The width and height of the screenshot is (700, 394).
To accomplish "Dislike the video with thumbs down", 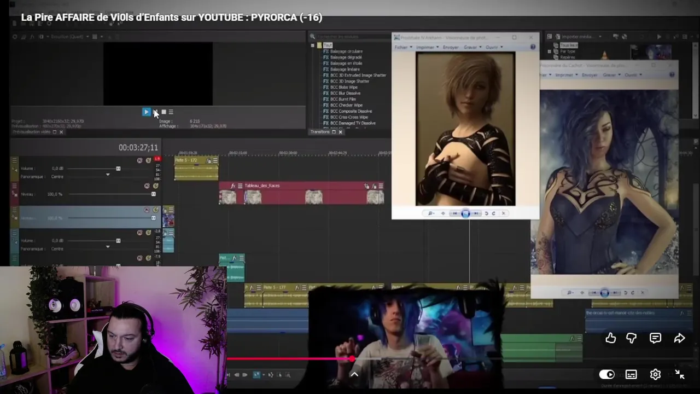I will [631, 338].
